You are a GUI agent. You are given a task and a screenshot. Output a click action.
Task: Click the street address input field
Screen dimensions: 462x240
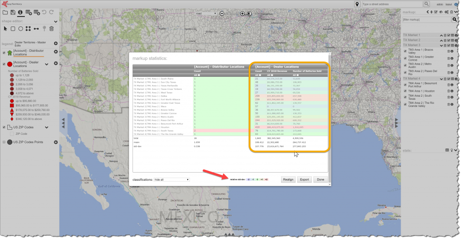point(392,4)
